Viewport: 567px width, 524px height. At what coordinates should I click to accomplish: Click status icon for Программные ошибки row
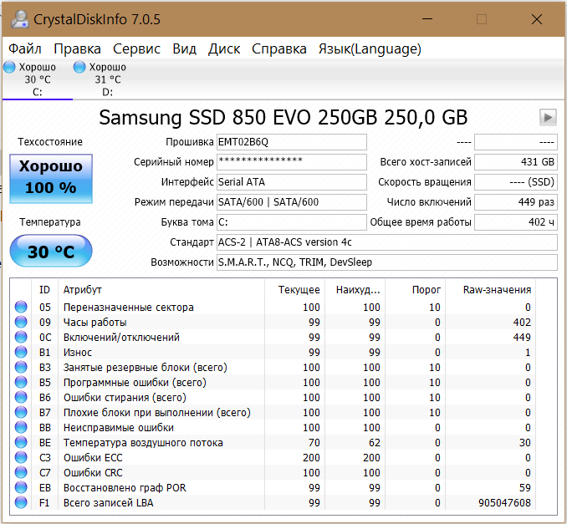[x=21, y=382]
